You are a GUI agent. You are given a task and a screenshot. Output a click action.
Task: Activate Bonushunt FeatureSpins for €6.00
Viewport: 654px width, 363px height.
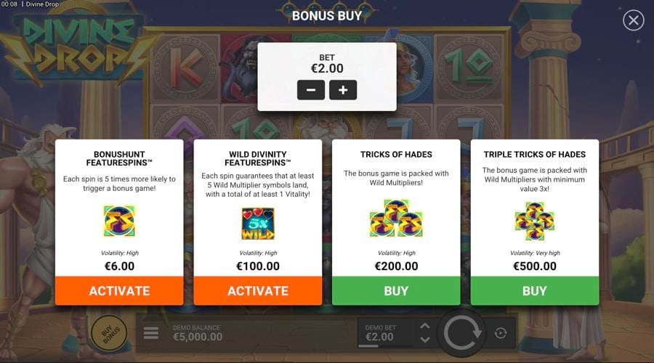click(x=119, y=290)
